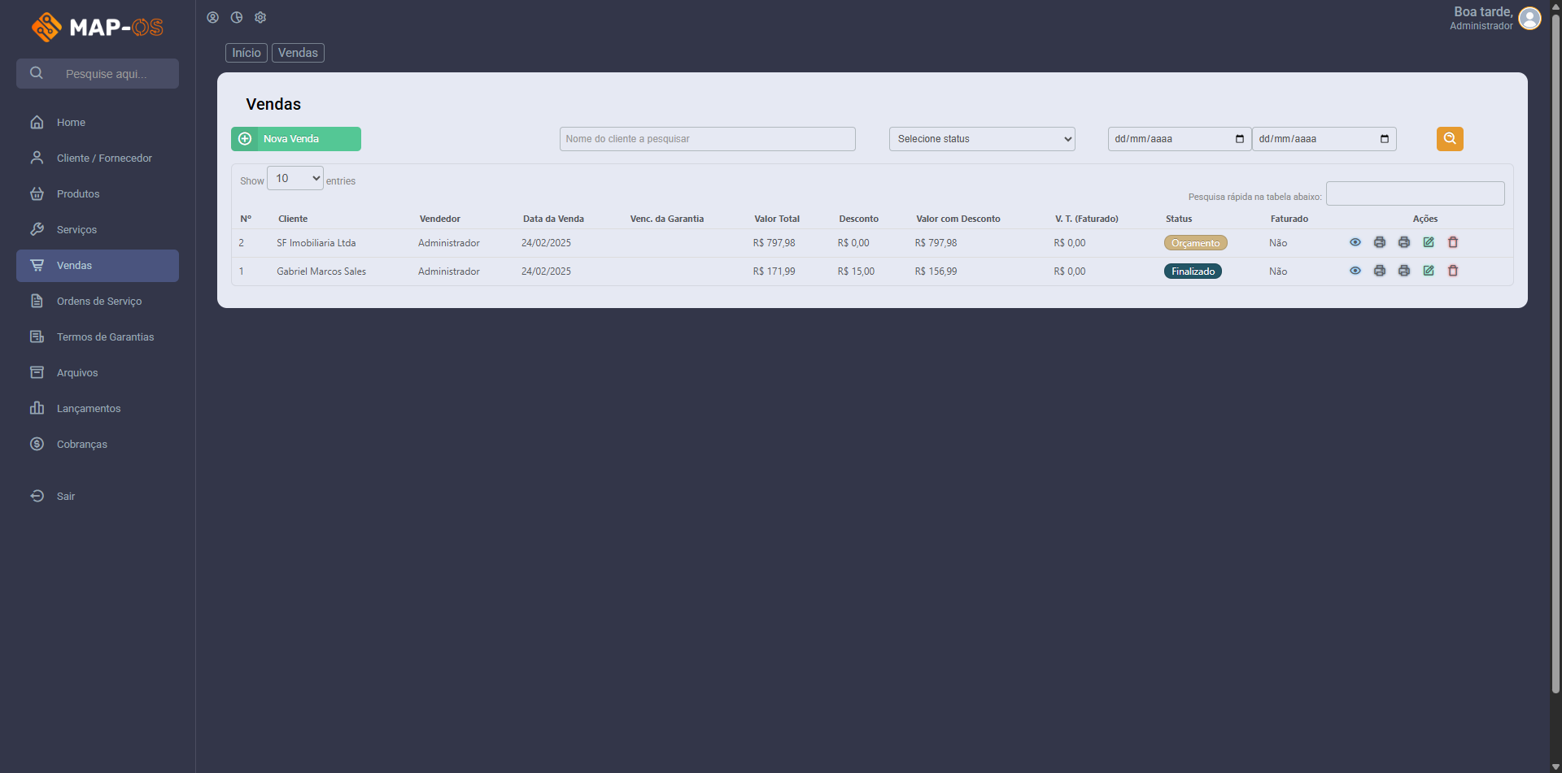This screenshot has width=1562, height=773.
Task: Open Lançamentos in the sidebar
Action: point(98,409)
